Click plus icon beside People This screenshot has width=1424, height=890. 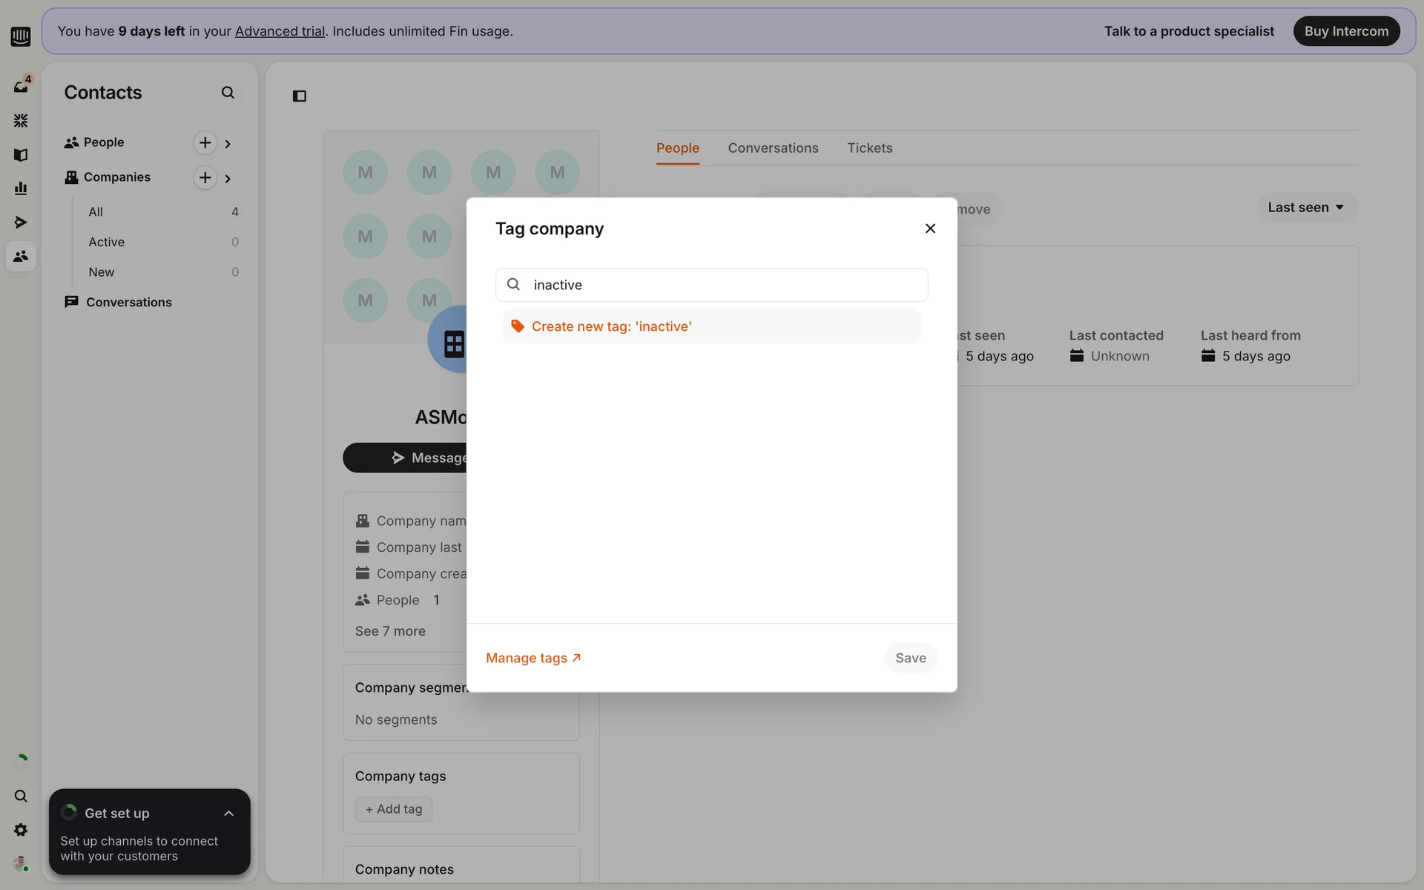pyautogui.click(x=205, y=142)
